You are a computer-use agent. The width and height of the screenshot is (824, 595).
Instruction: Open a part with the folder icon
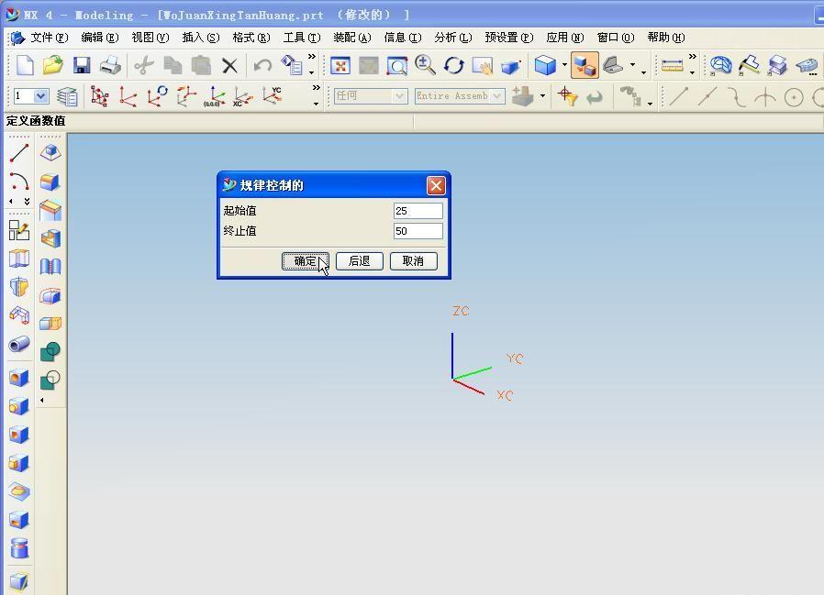(x=52, y=65)
